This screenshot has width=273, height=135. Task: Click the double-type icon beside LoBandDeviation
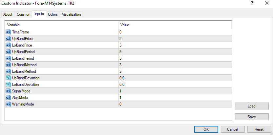click(x=8, y=85)
